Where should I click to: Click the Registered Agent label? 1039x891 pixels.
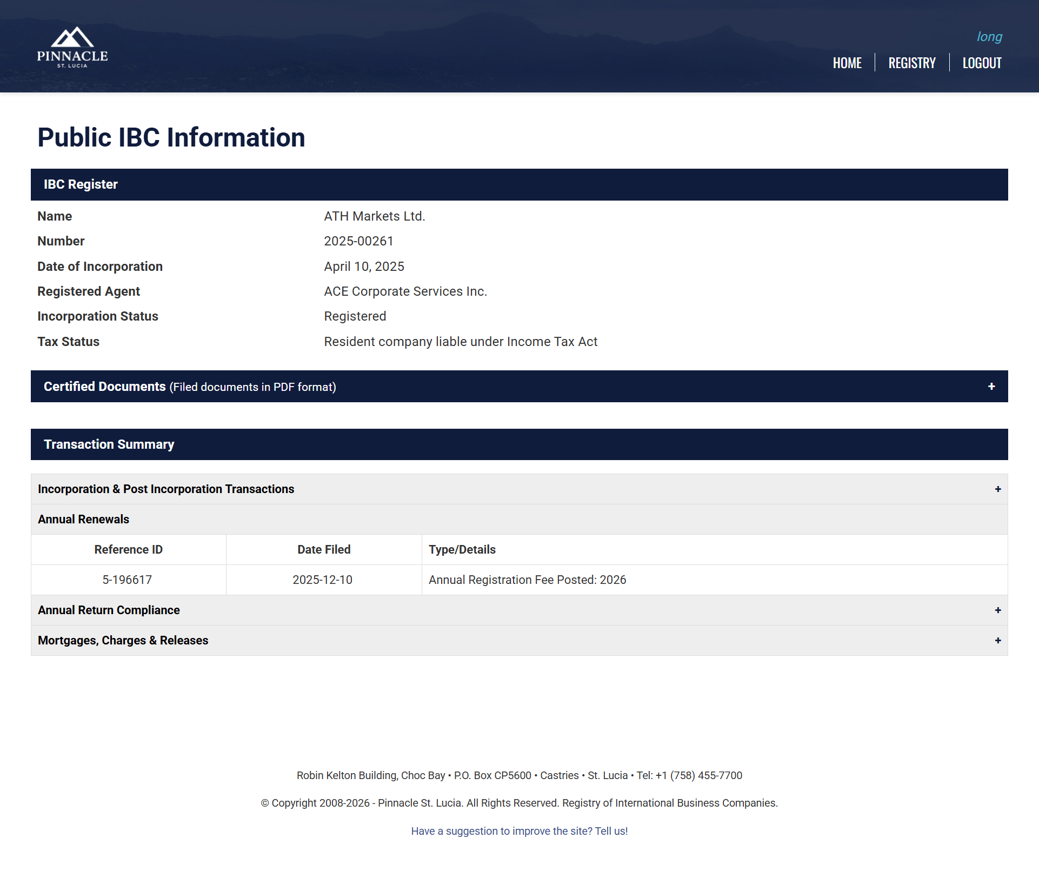[89, 291]
